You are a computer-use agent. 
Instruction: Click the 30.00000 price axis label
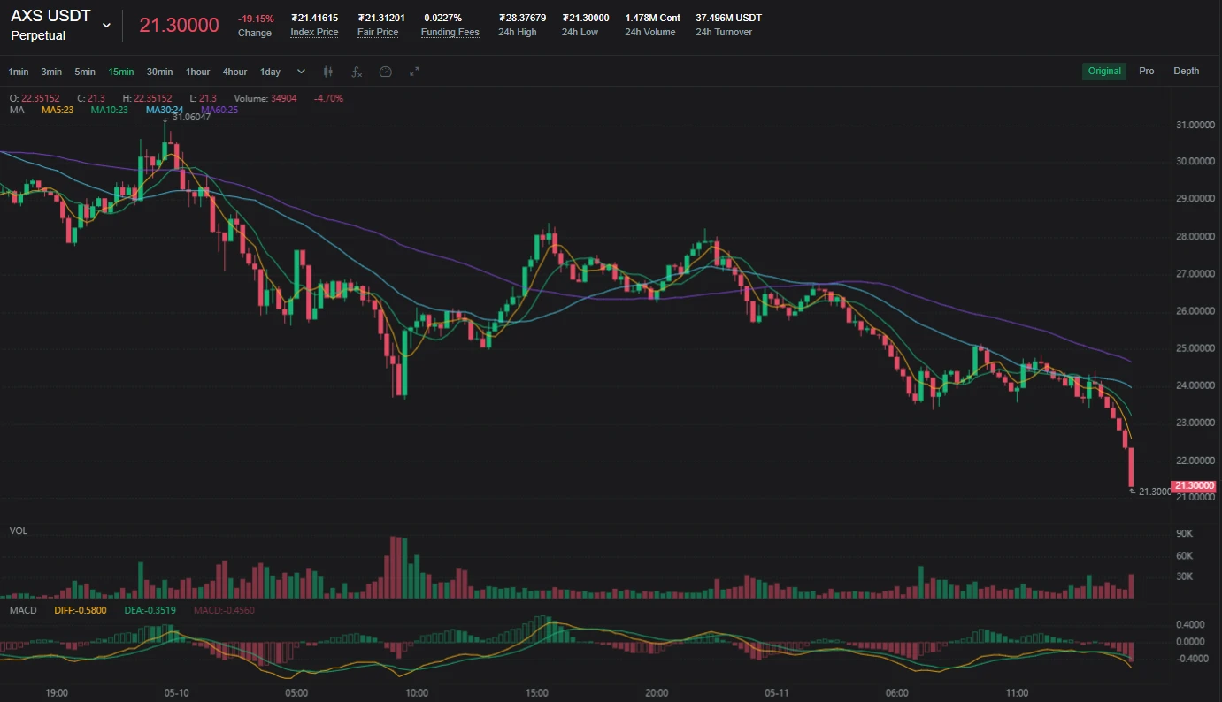pos(1195,162)
